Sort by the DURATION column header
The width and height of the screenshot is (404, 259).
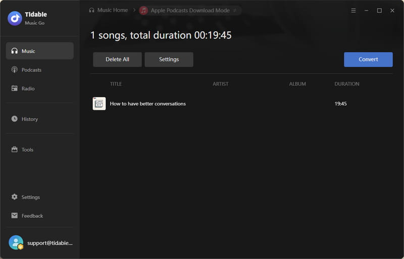[x=346, y=84]
